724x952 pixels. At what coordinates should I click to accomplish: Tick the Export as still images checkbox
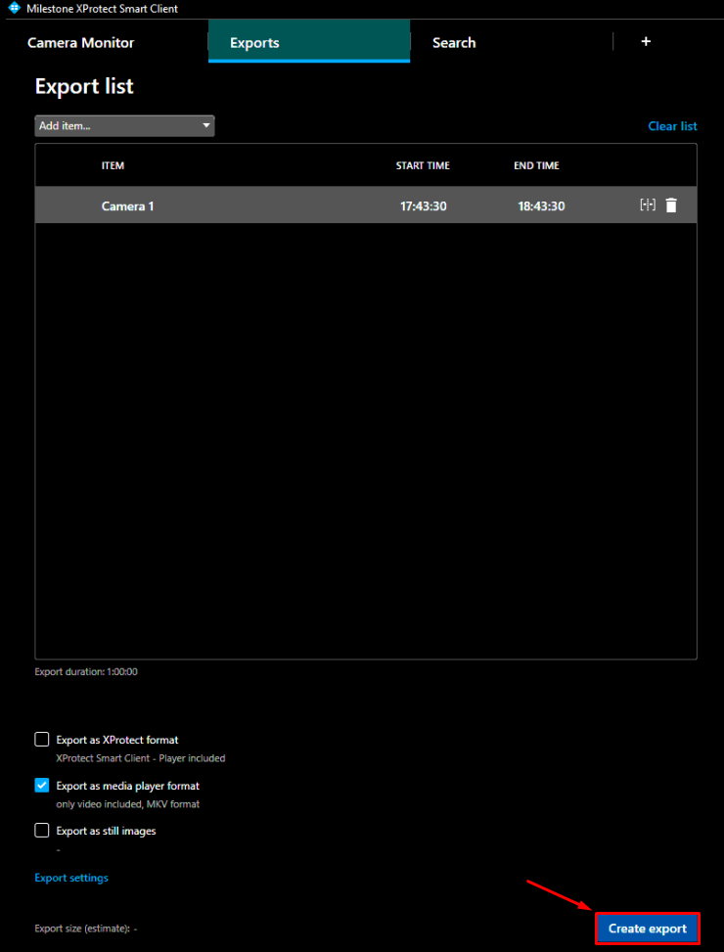(x=42, y=831)
